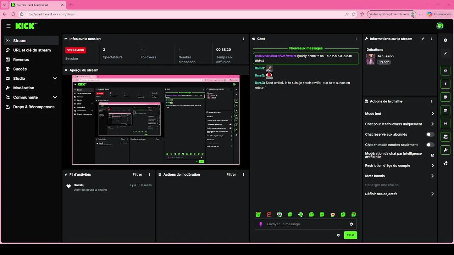Image resolution: width=454 pixels, height=255 pixels.
Task: Open the emoji picker in chat input
Action: 351,224
